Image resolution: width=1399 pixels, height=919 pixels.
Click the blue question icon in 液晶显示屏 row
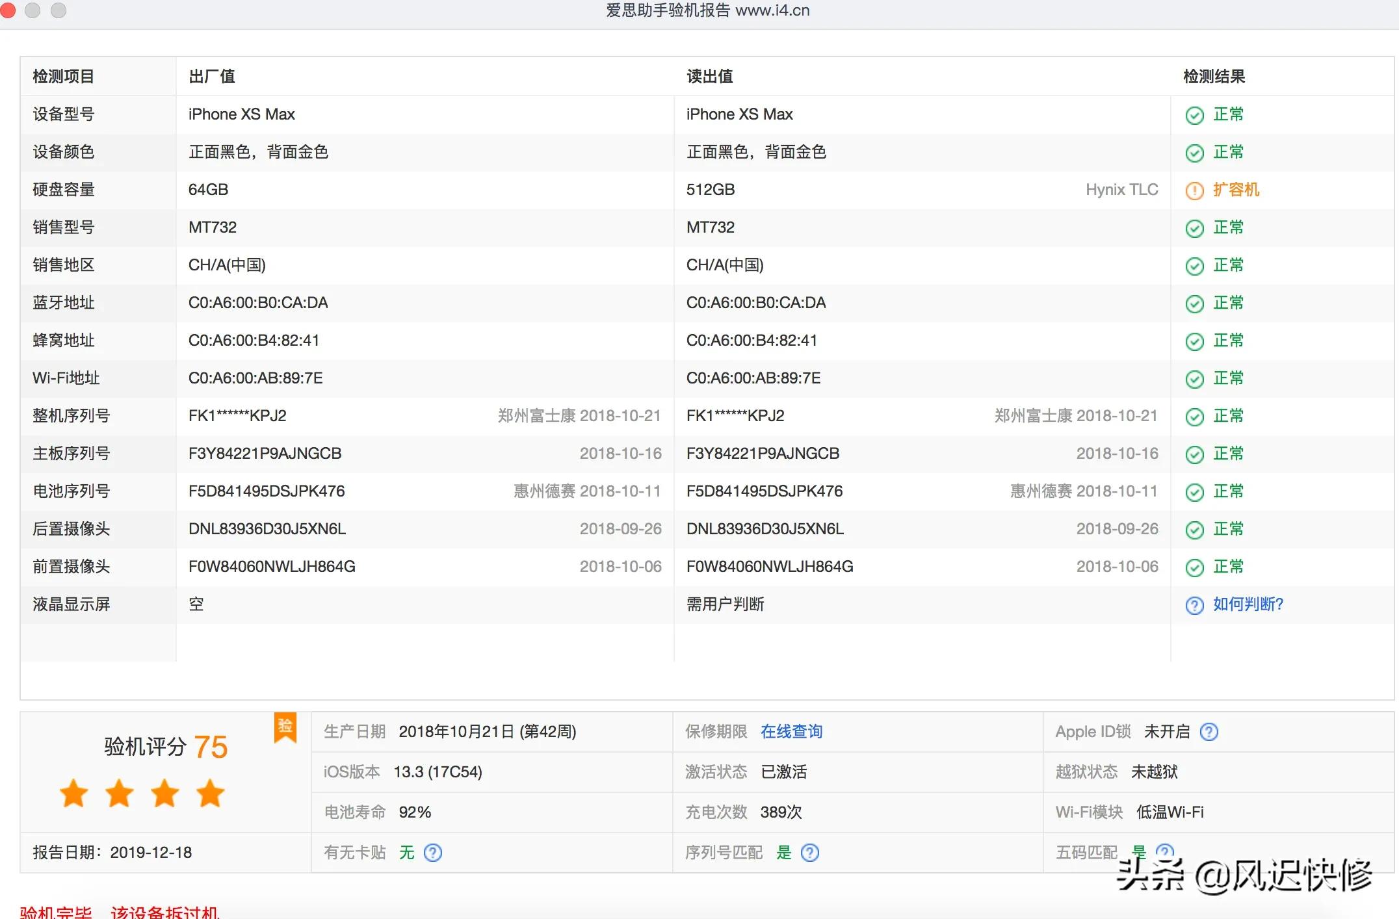click(x=1194, y=606)
